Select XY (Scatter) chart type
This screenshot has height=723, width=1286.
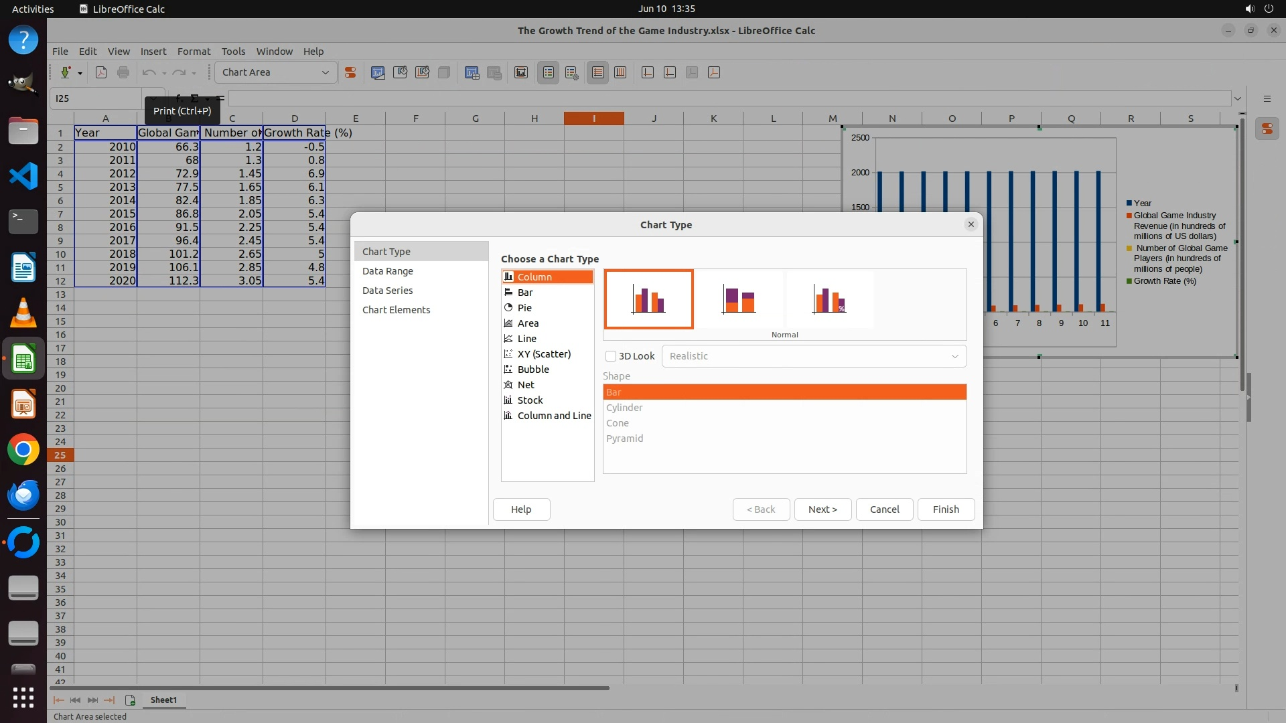click(543, 354)
